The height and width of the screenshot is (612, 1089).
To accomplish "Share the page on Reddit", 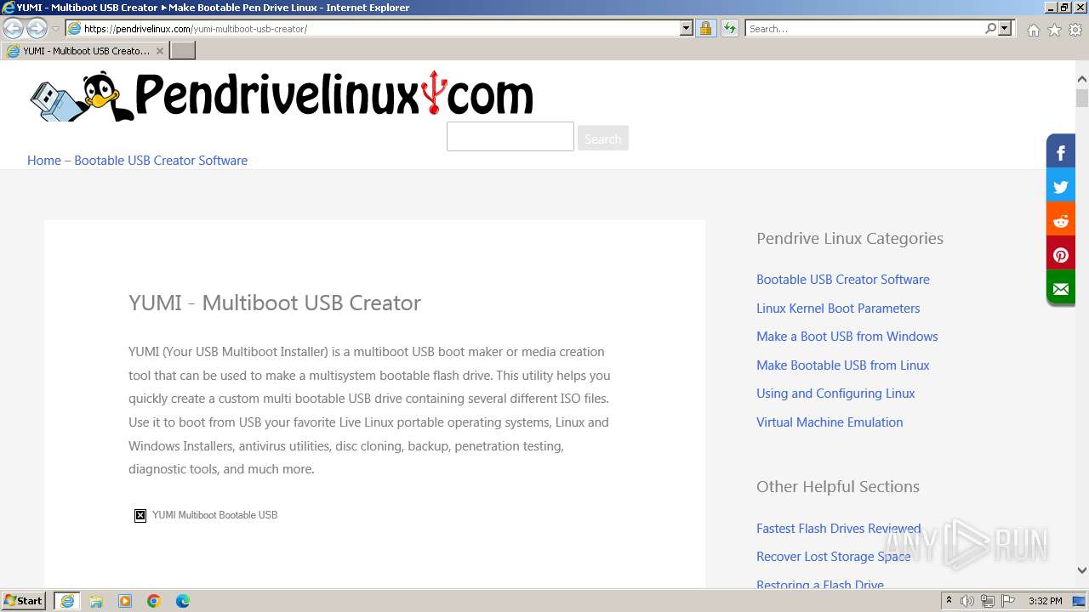I will coord(1061,221).
